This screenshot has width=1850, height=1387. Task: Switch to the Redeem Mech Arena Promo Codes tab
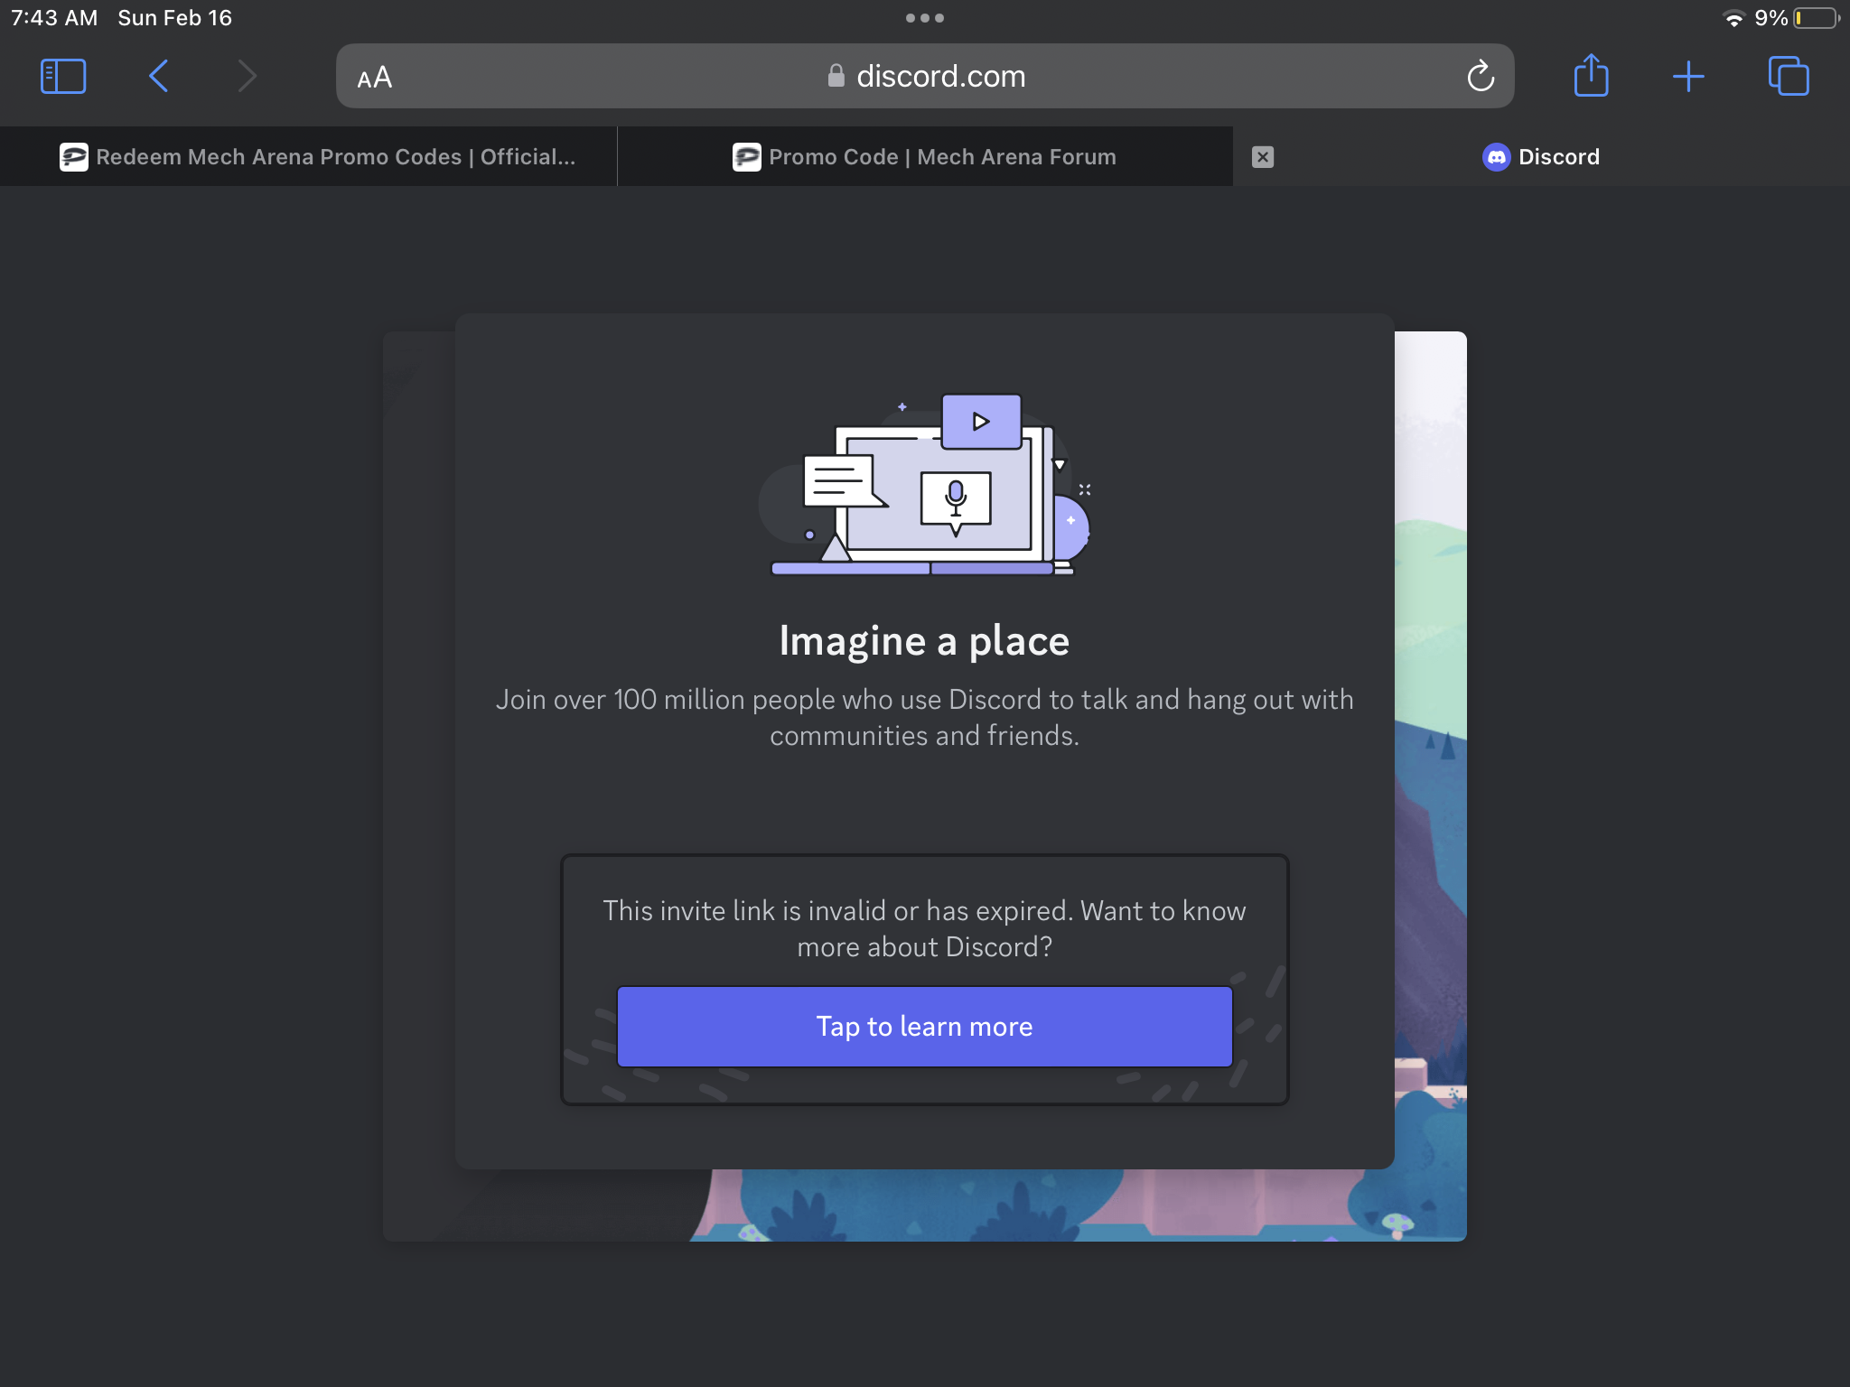(x=309, y=157)
